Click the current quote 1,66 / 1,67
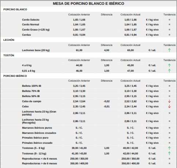This screenshot has height=168, width=177. coord(130,30)
